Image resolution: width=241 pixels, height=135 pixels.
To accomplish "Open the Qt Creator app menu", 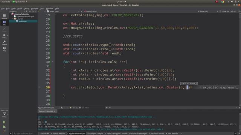I will click(20, 1).
